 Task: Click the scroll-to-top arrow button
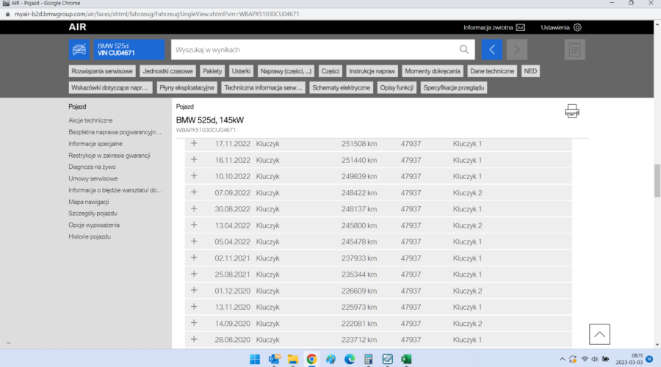coord(599,334)
